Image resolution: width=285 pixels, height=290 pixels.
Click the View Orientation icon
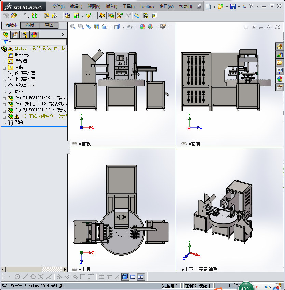[x=105, y=27]
